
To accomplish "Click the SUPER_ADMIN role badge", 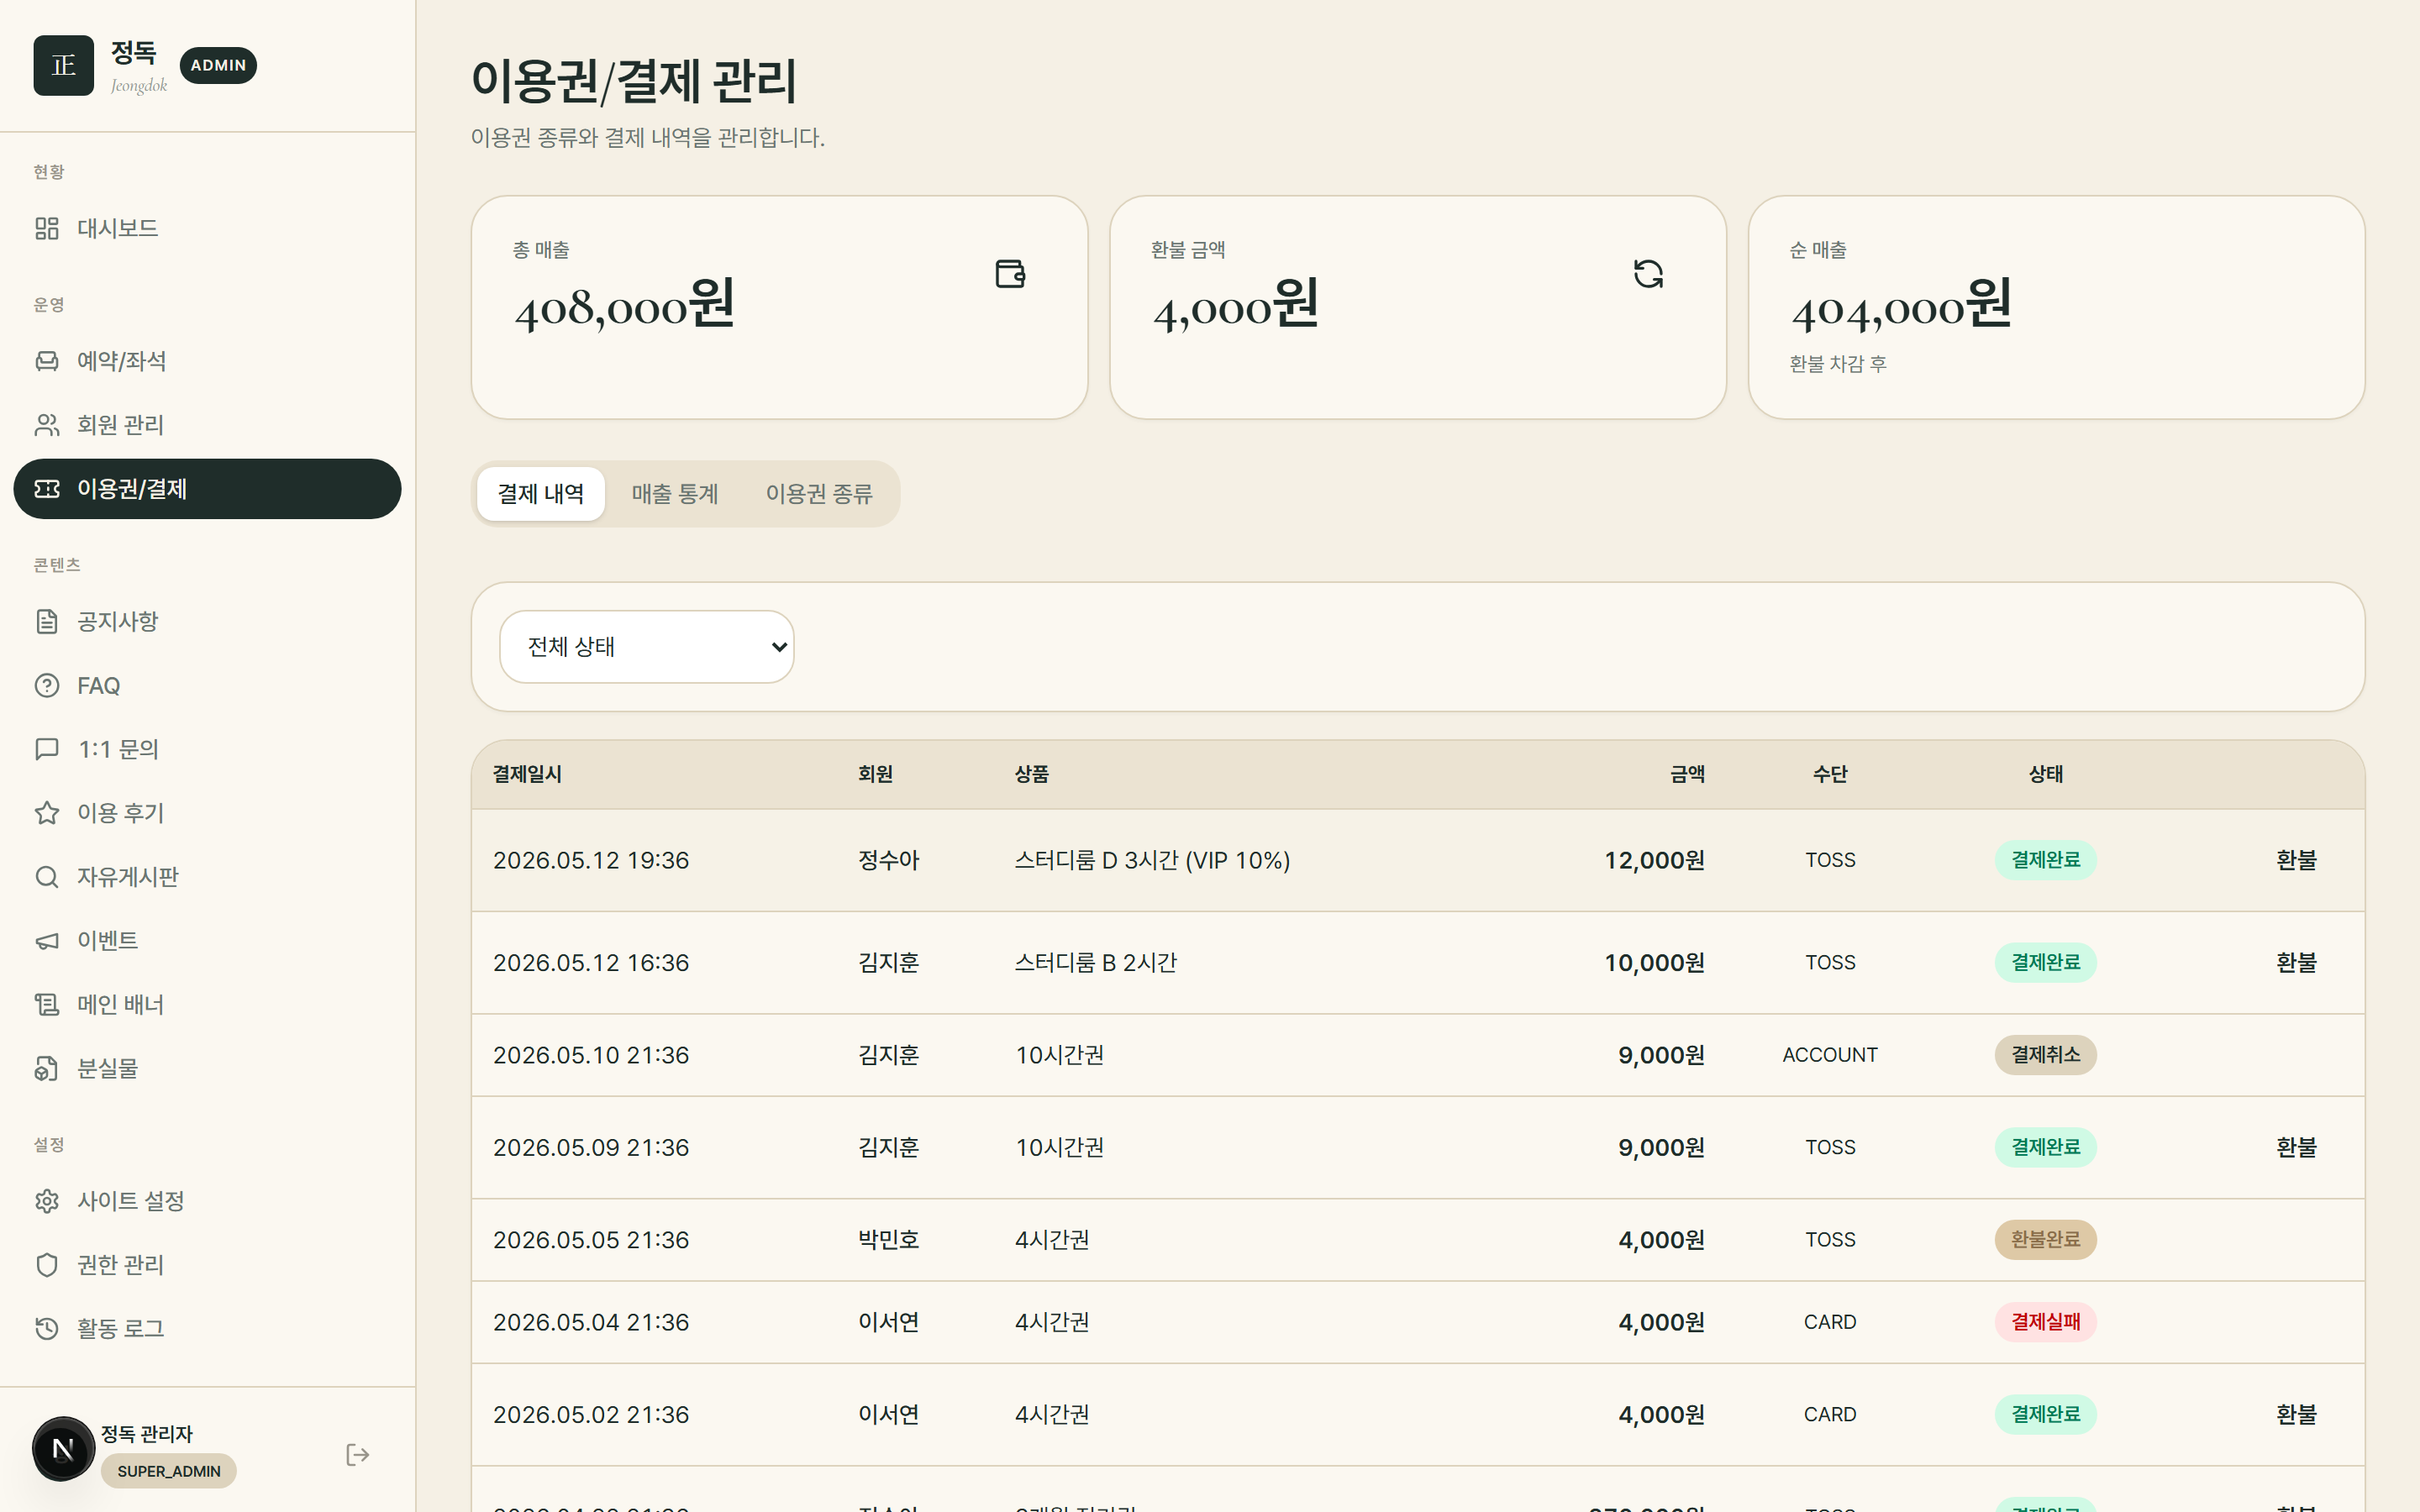I will pyautogui.click(x=169, y=1471).
